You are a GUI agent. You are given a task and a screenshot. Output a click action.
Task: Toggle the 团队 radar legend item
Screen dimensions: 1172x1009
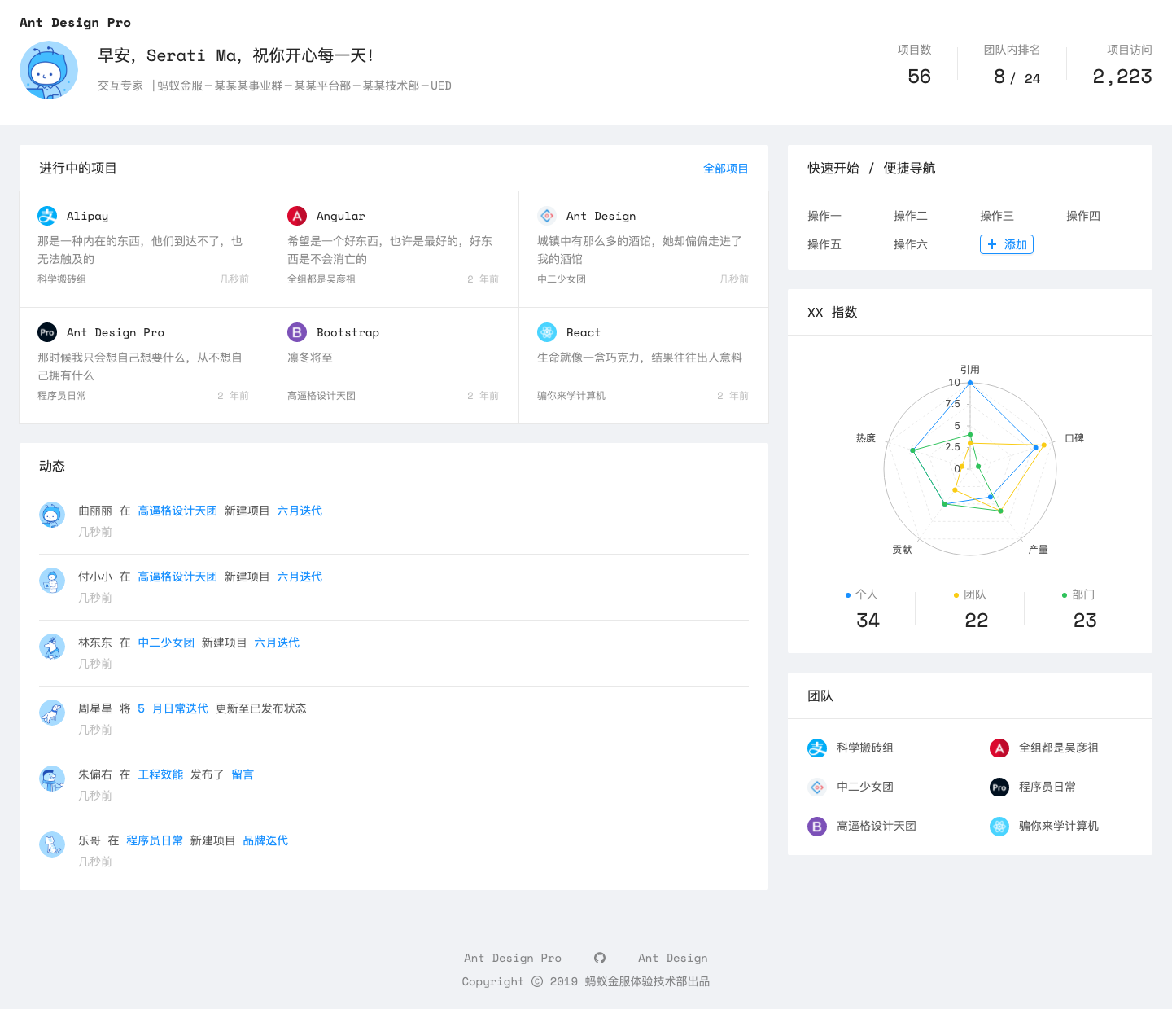pyautogui.click(x=970, y=594)
